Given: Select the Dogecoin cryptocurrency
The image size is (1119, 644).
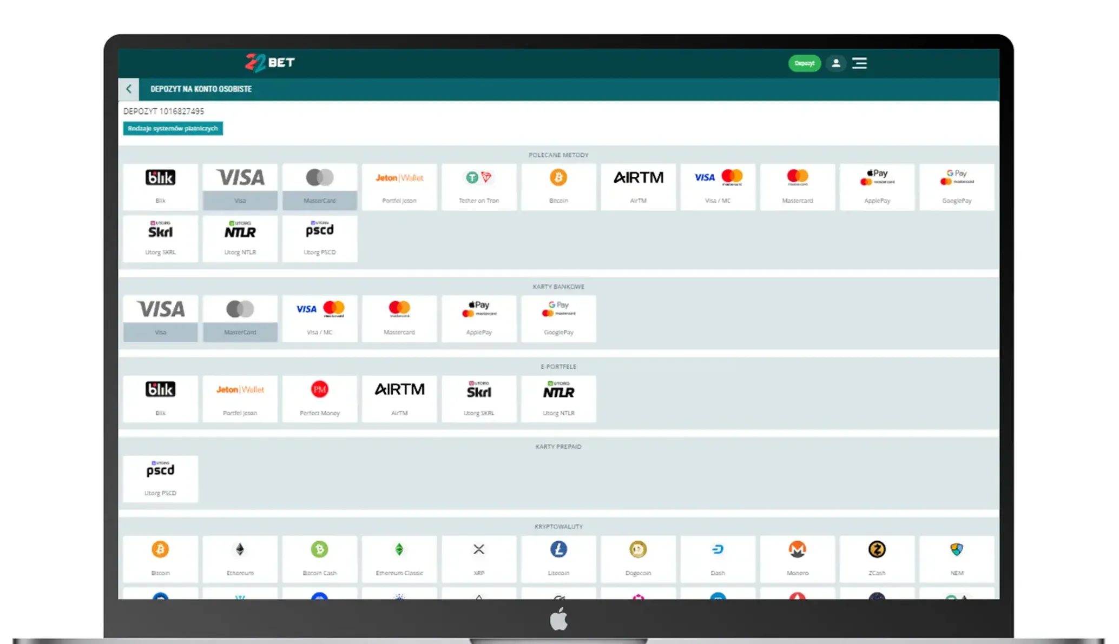Looking at the screenshot, I should (x=639, y=559).
